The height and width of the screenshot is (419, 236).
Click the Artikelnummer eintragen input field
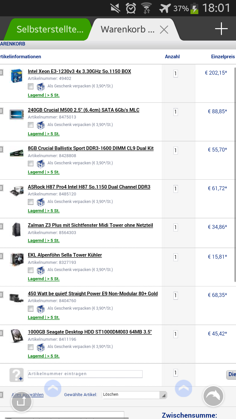pyautogui.click(x=85, y=374)
